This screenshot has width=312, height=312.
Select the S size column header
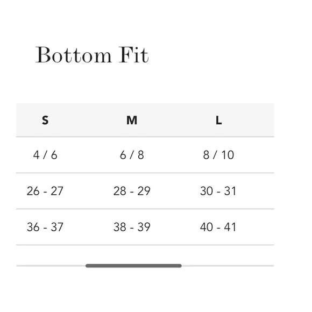coord(45,120)
